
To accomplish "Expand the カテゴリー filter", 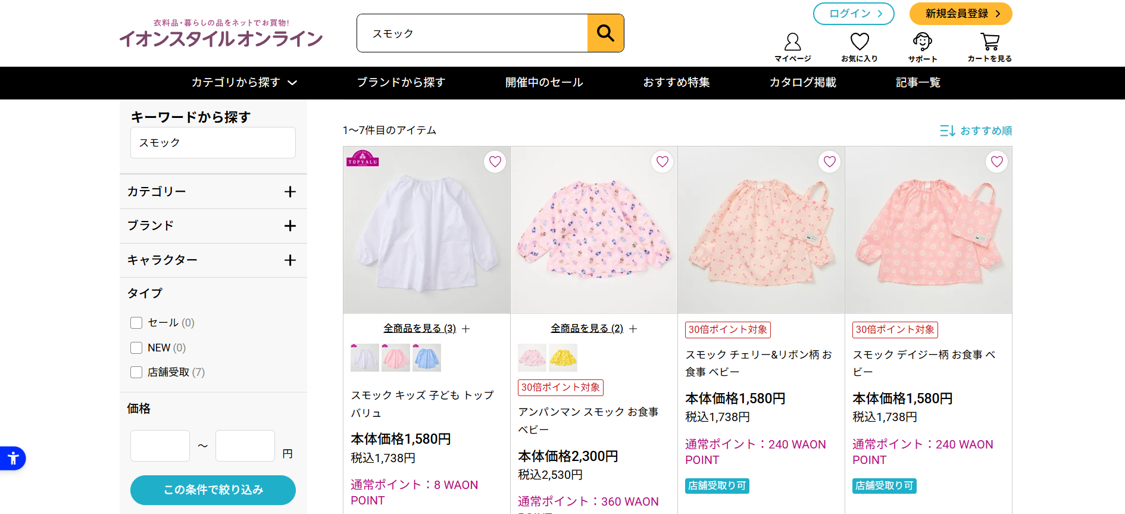I will pyautogui.click(x=213, y=192).
